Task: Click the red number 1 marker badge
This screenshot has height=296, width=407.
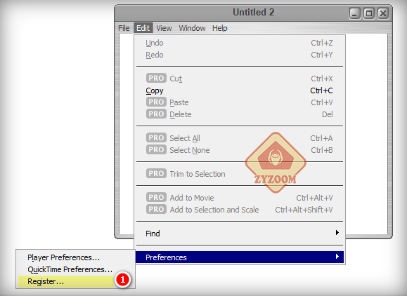Action: [122, 279]
